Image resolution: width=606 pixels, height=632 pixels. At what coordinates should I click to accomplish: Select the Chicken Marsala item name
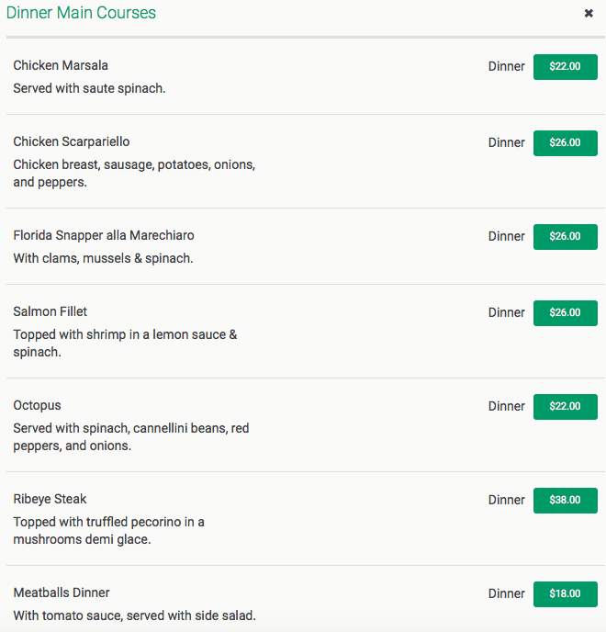61,65
